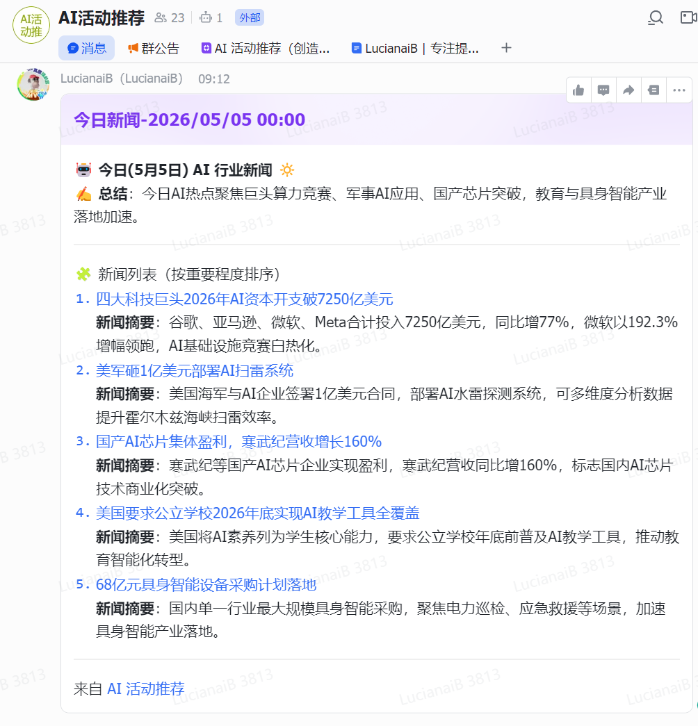Click the heading 今日(5月5日) AI 行业新闻
Image resolution: width=698 pixels, height=726 pixels.
[x=186, y=170]
